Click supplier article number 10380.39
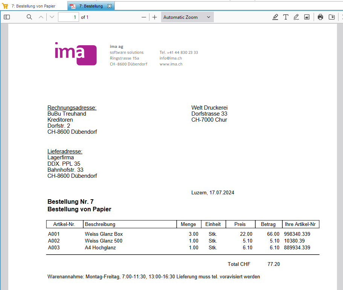Screen dimensions: 343x290 [x=294, y=241]
